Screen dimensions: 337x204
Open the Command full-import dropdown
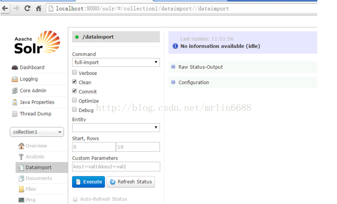coord(116,62)
